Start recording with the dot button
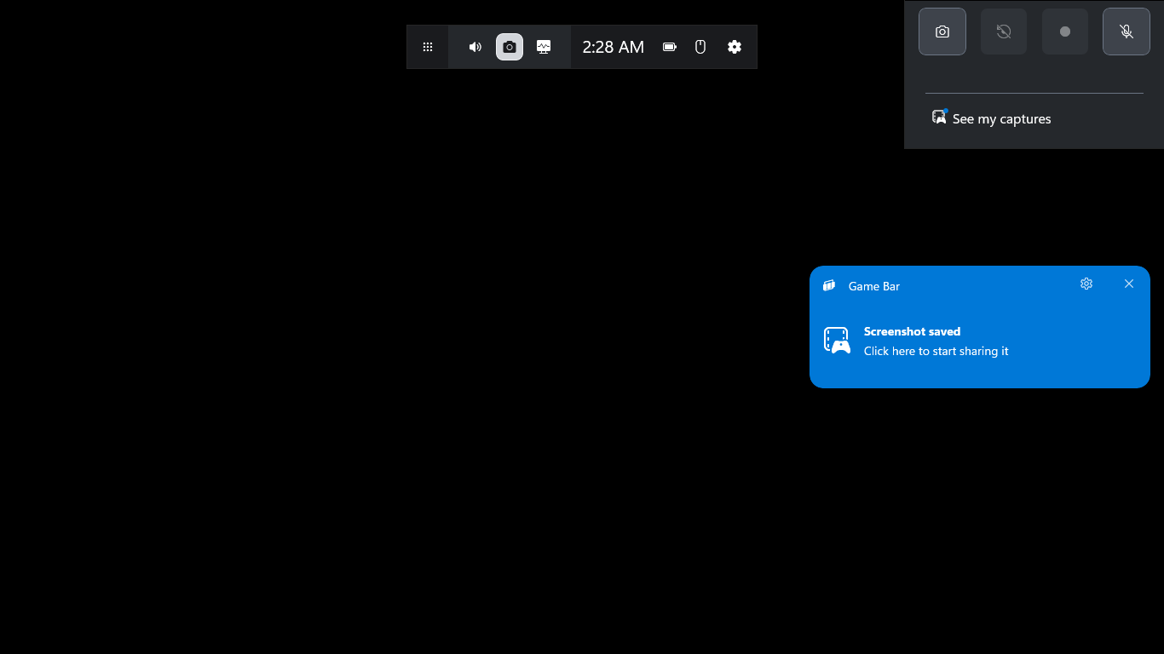1164x654 pixels. (1065, 32)
